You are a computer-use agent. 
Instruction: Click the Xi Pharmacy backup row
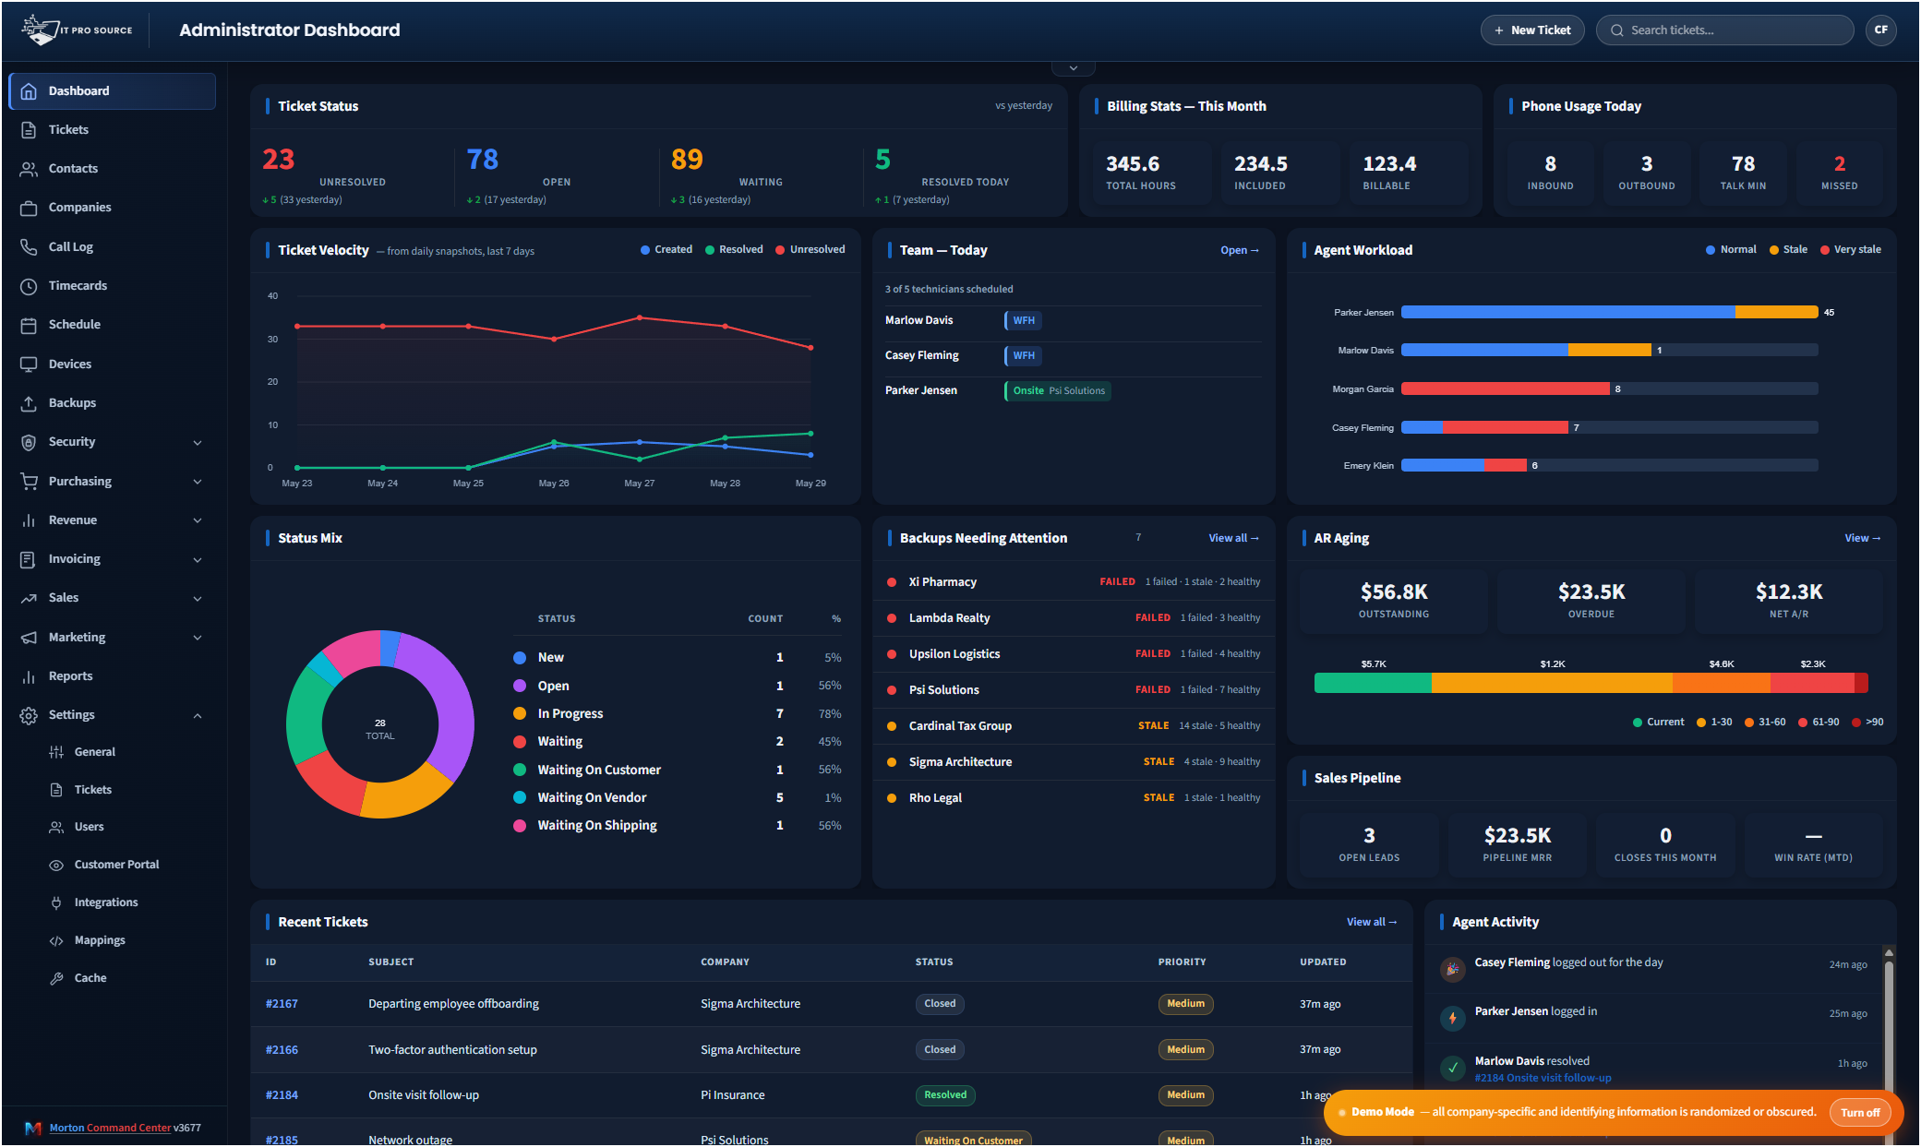click(1073, 582)
